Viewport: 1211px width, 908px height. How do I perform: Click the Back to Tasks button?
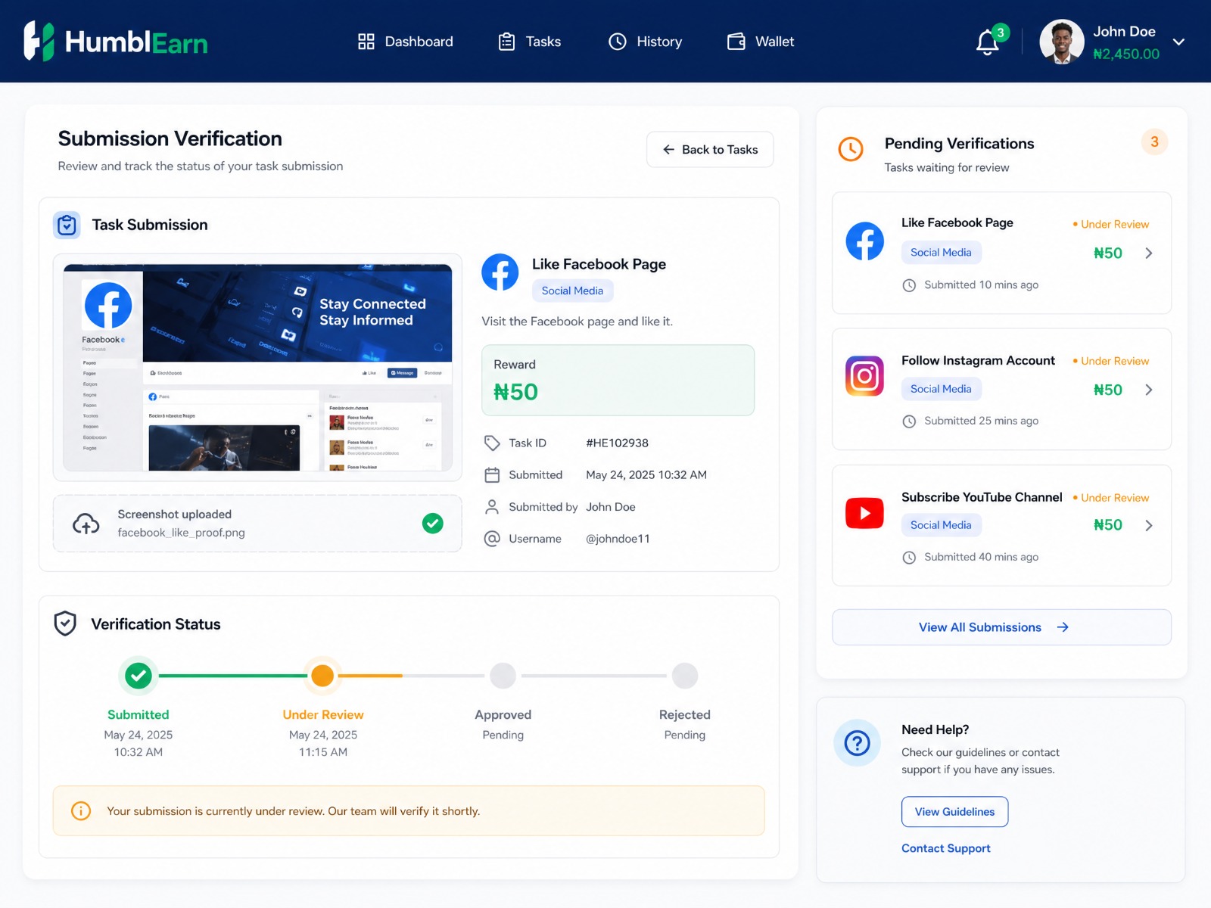point(710,150)
